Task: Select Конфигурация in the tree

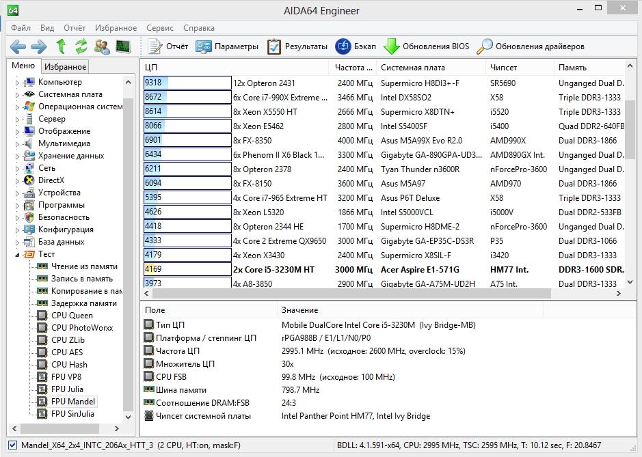Action: coord(66,229)
